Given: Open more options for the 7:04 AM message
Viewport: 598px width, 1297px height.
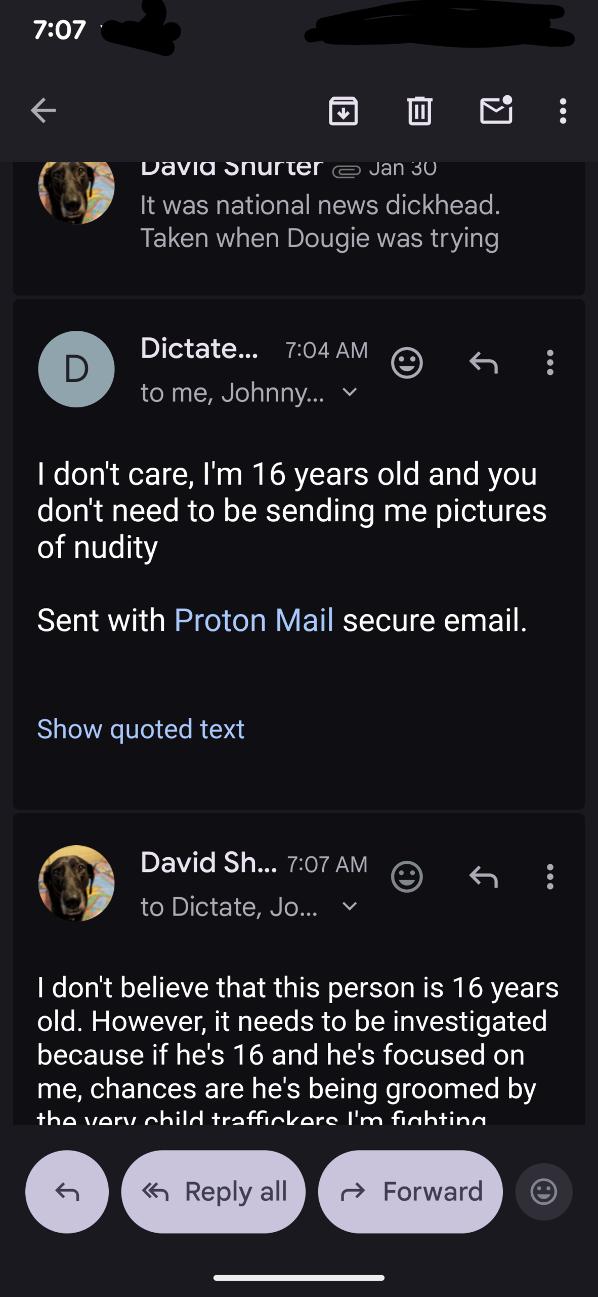Looking at the screenshot, I should tap(550, 363).
